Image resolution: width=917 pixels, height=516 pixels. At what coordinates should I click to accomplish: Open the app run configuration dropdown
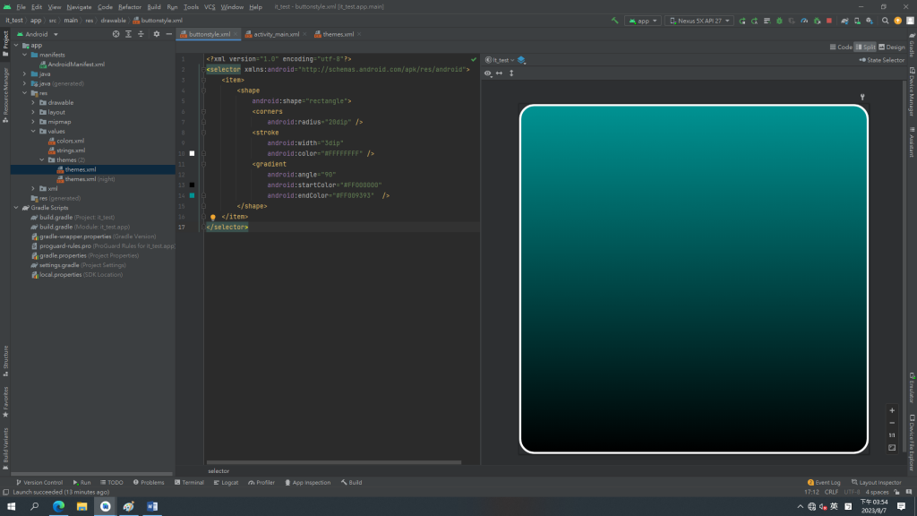[x=643, y=21]
